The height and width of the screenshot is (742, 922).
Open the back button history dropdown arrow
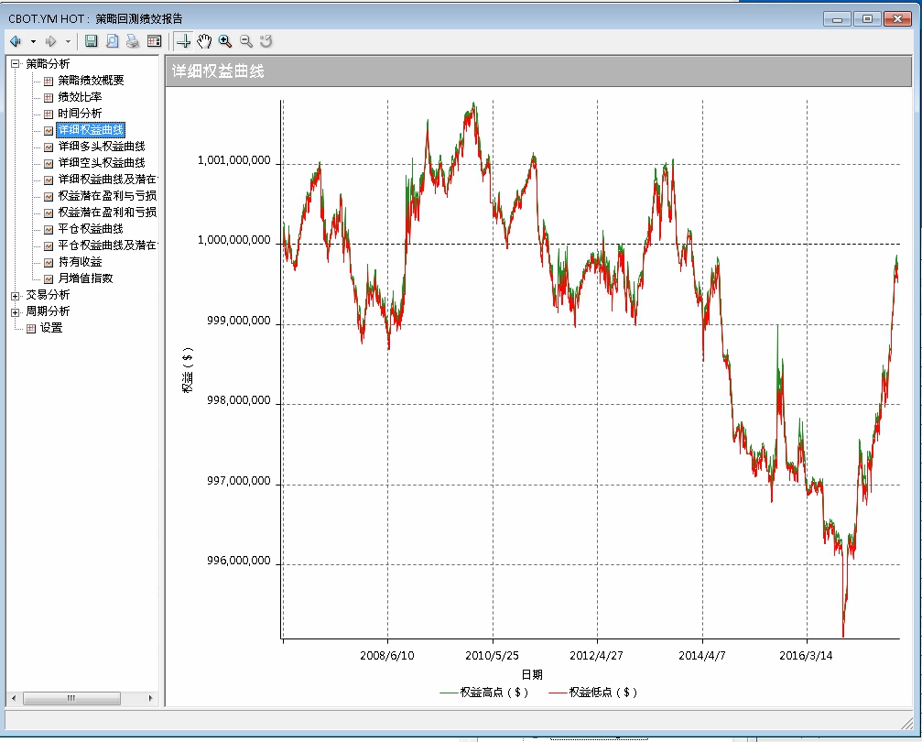point(33,41)
